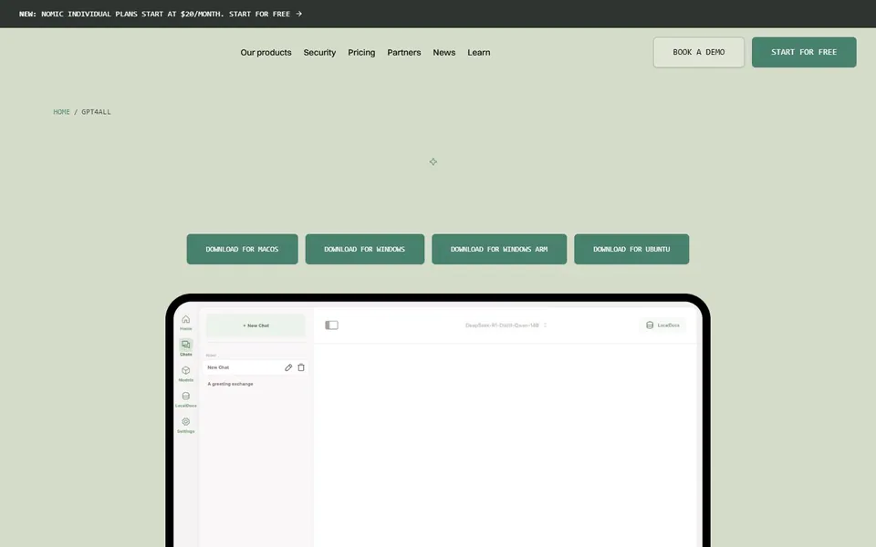
Task: Open the Home icon in app sidebar
Action: point(185,320)
